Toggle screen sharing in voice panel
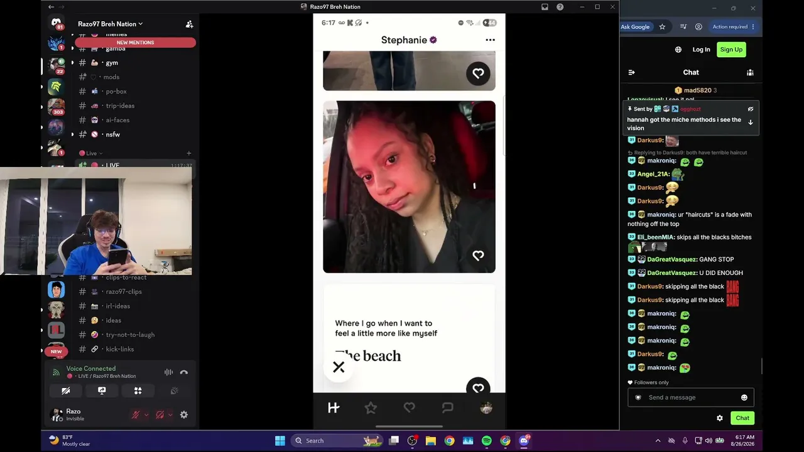The height and width of the screenshot is (452, 804). click(x=102, y=391)
